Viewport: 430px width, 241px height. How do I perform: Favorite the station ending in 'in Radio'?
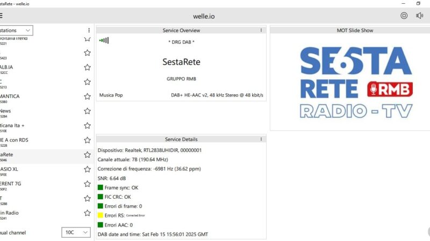[87, 213]
